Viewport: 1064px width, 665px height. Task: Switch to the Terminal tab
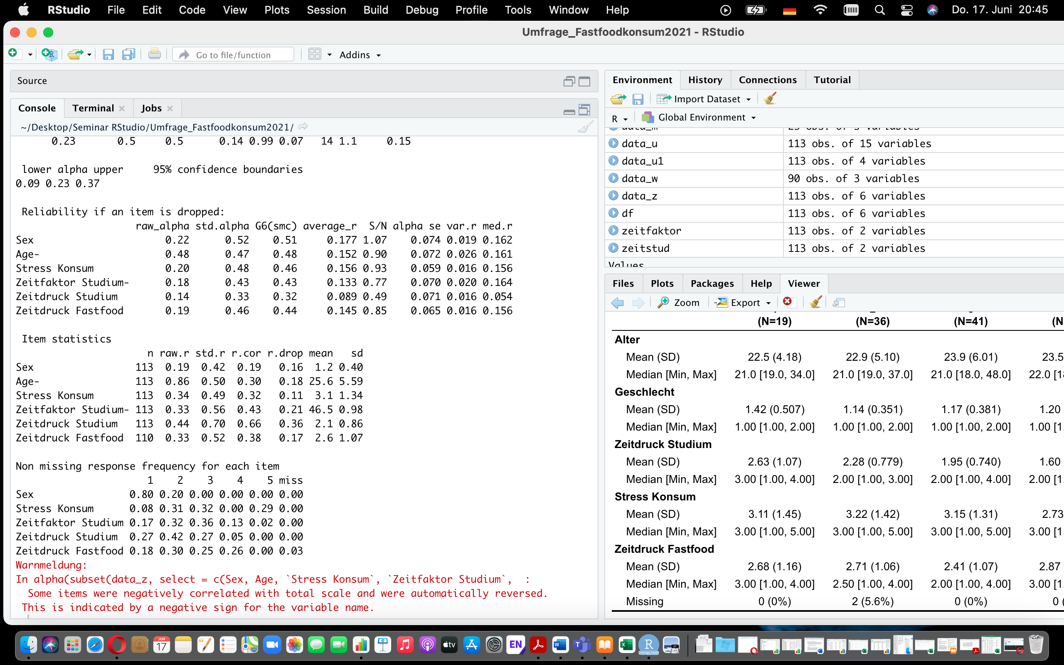[x=93, y=108]
